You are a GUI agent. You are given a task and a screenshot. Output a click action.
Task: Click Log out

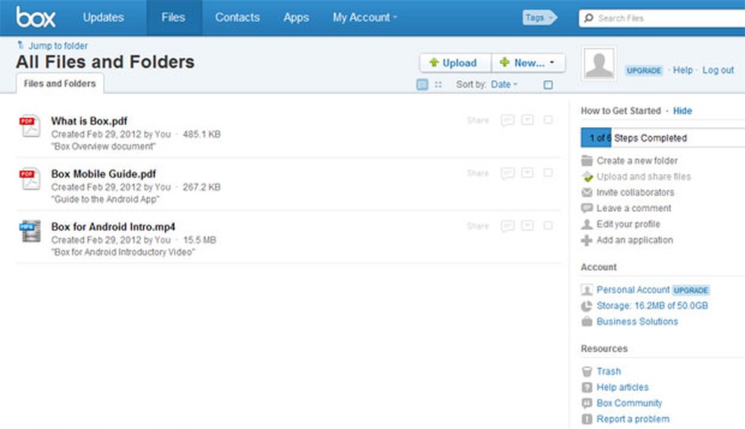(x=718, y=70)
